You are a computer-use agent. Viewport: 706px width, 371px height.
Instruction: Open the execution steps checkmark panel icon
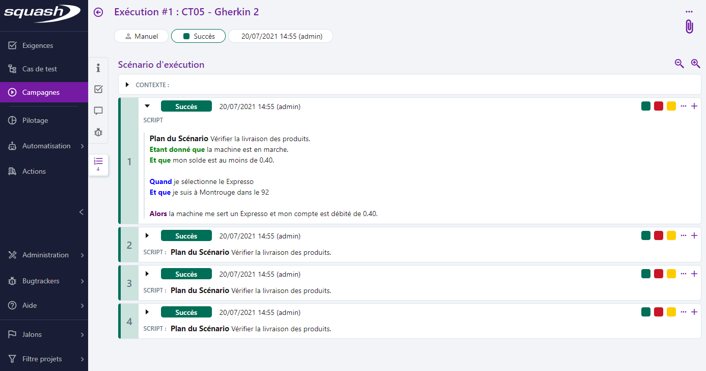(98, 89)
